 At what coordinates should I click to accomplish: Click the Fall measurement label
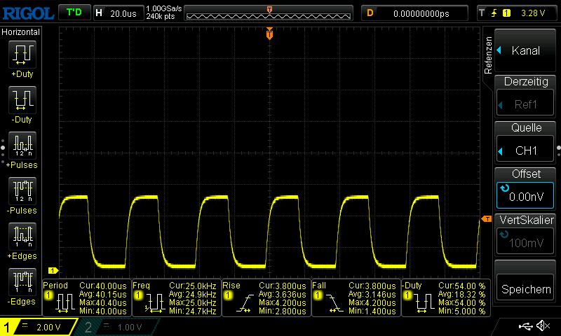tap(319, 286)
